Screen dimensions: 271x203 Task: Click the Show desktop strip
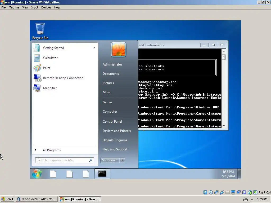(x=239, y=174)
